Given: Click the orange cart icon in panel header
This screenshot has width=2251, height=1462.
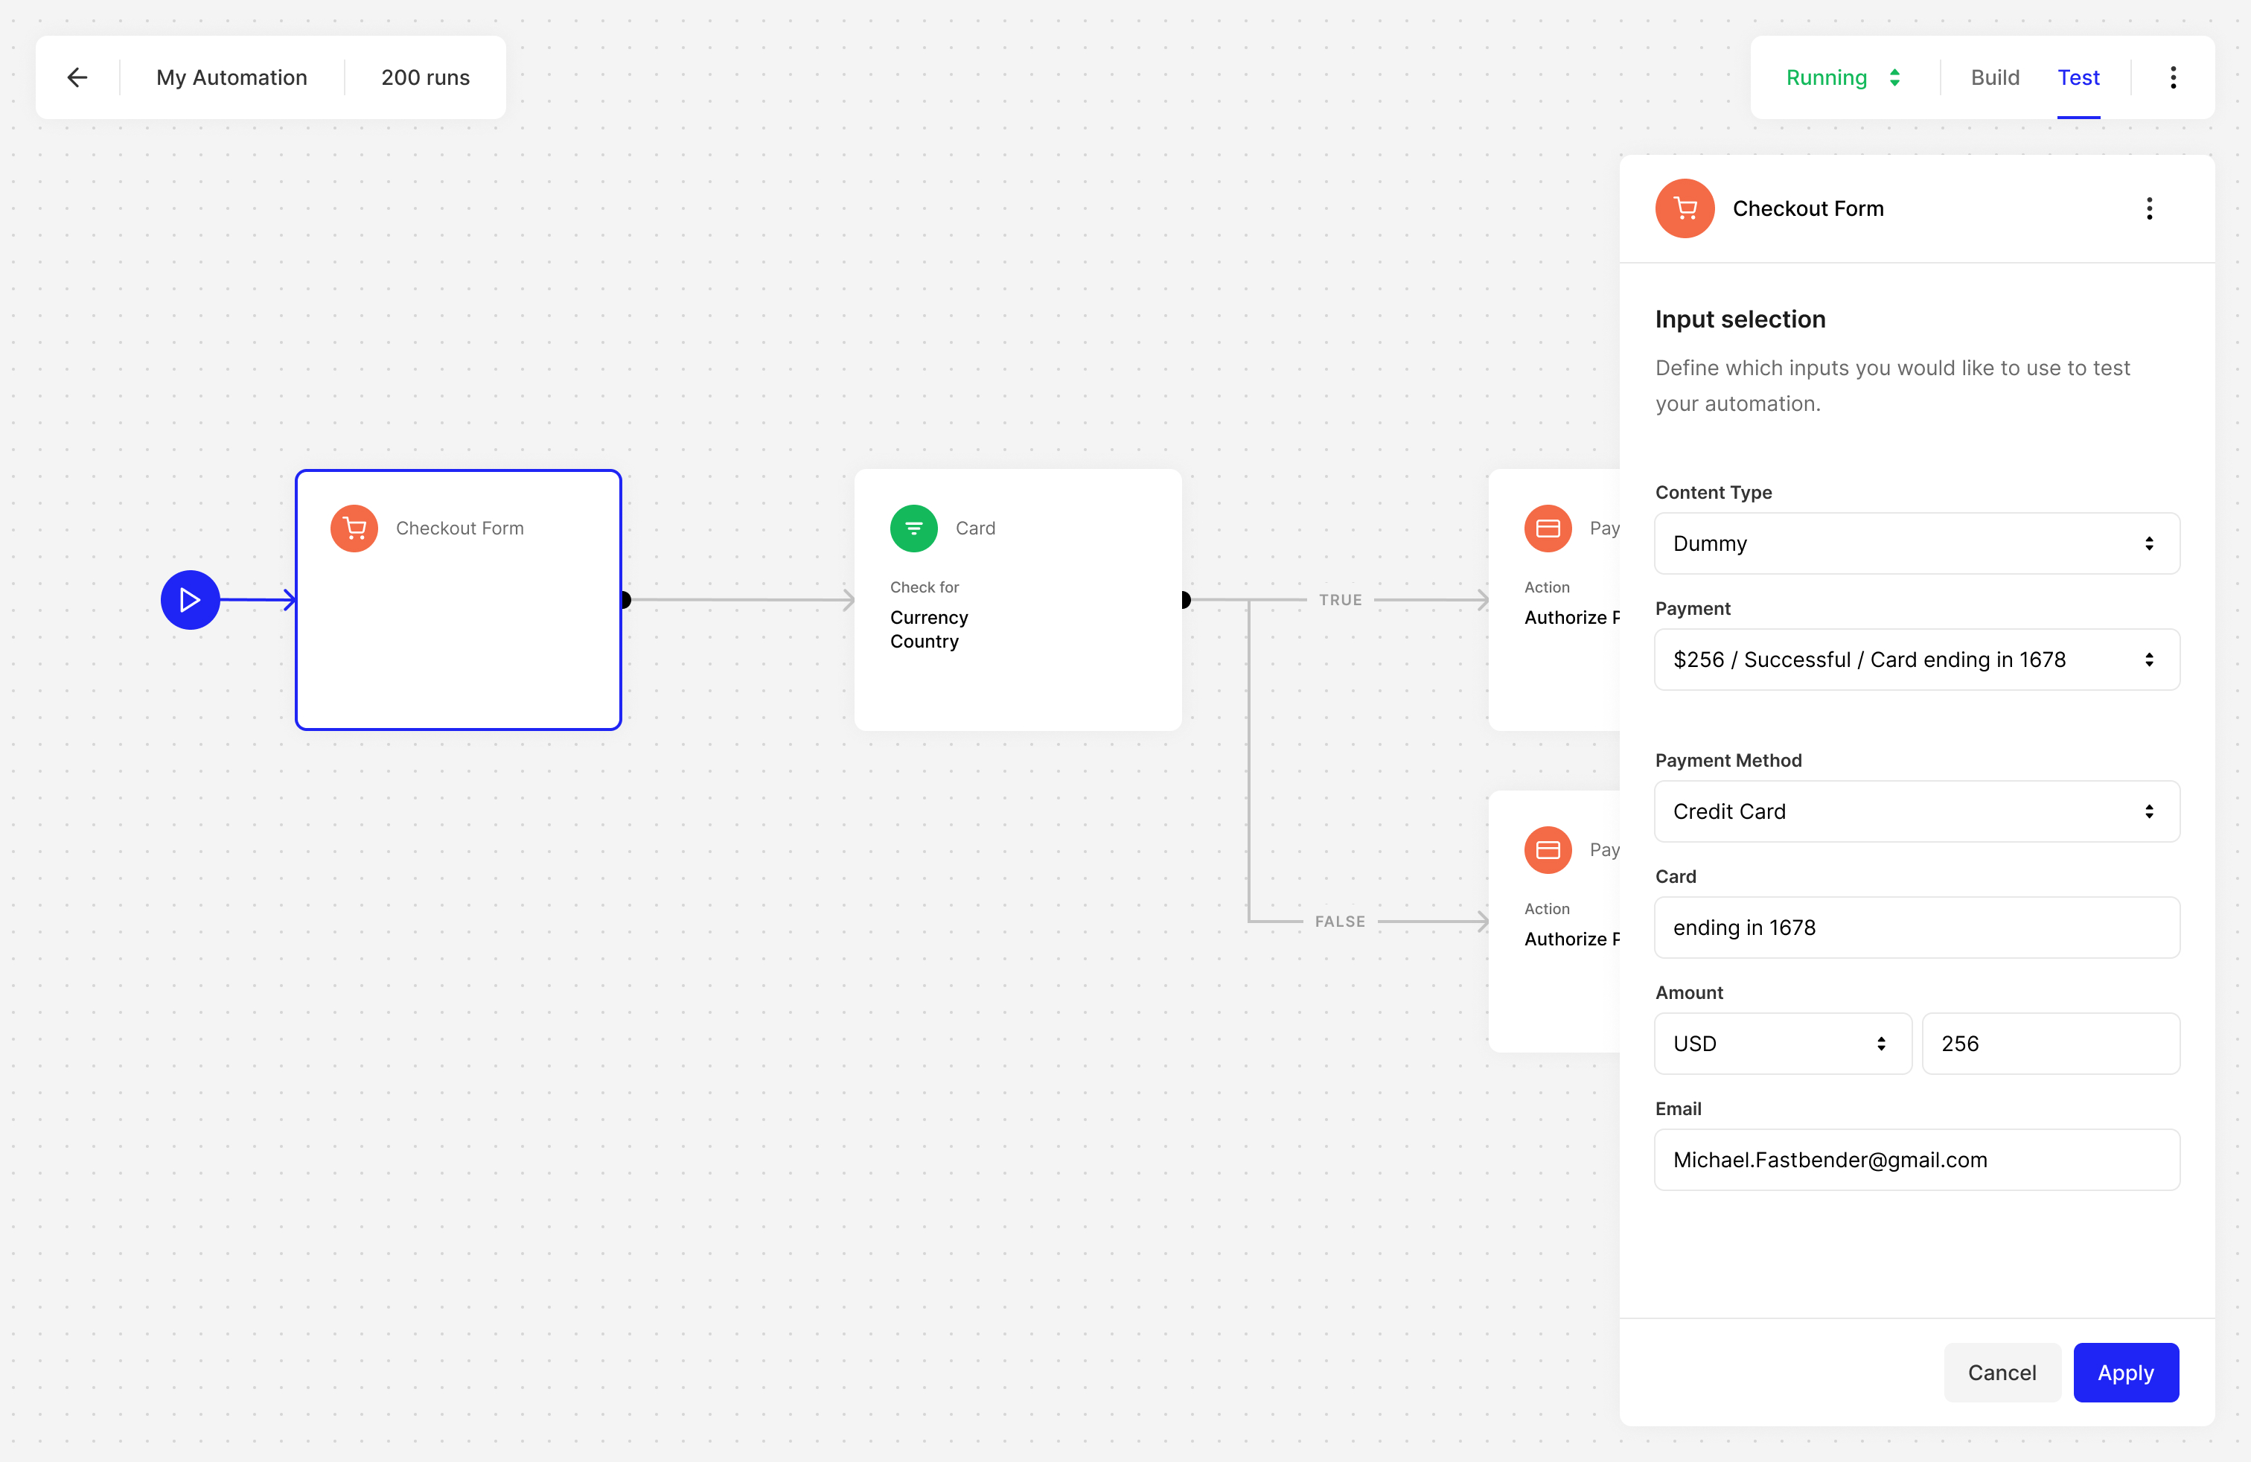Looking at the screenshot, I should tap(1685, 208).
